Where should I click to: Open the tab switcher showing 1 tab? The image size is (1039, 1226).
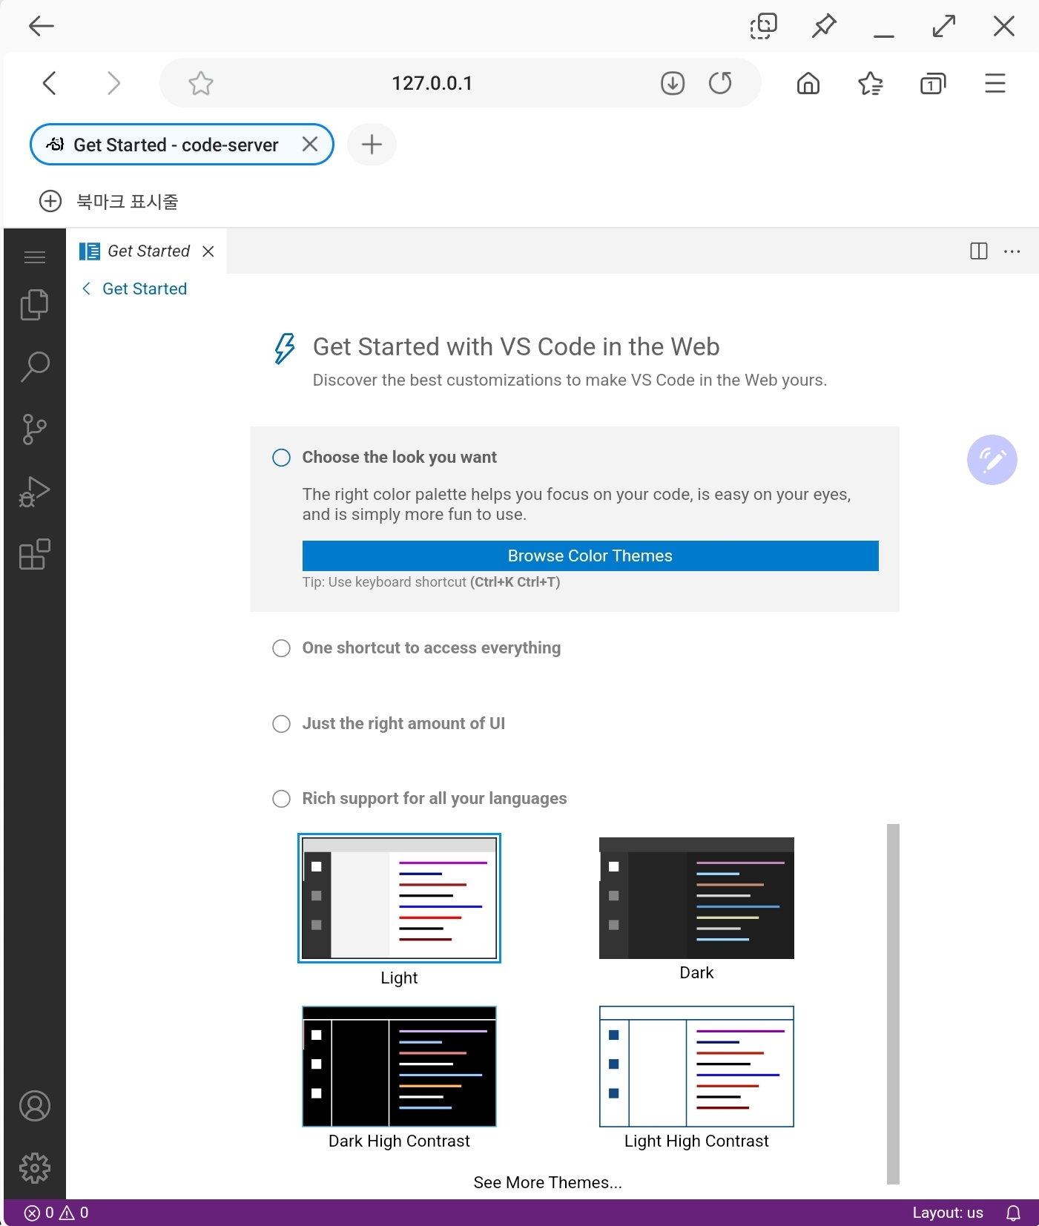click(933, 83)
